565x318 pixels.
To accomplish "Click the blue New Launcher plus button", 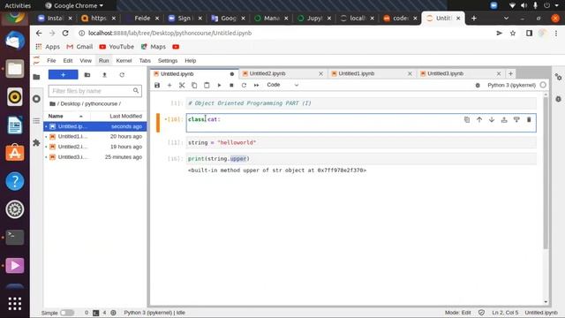I will (63, 74).
